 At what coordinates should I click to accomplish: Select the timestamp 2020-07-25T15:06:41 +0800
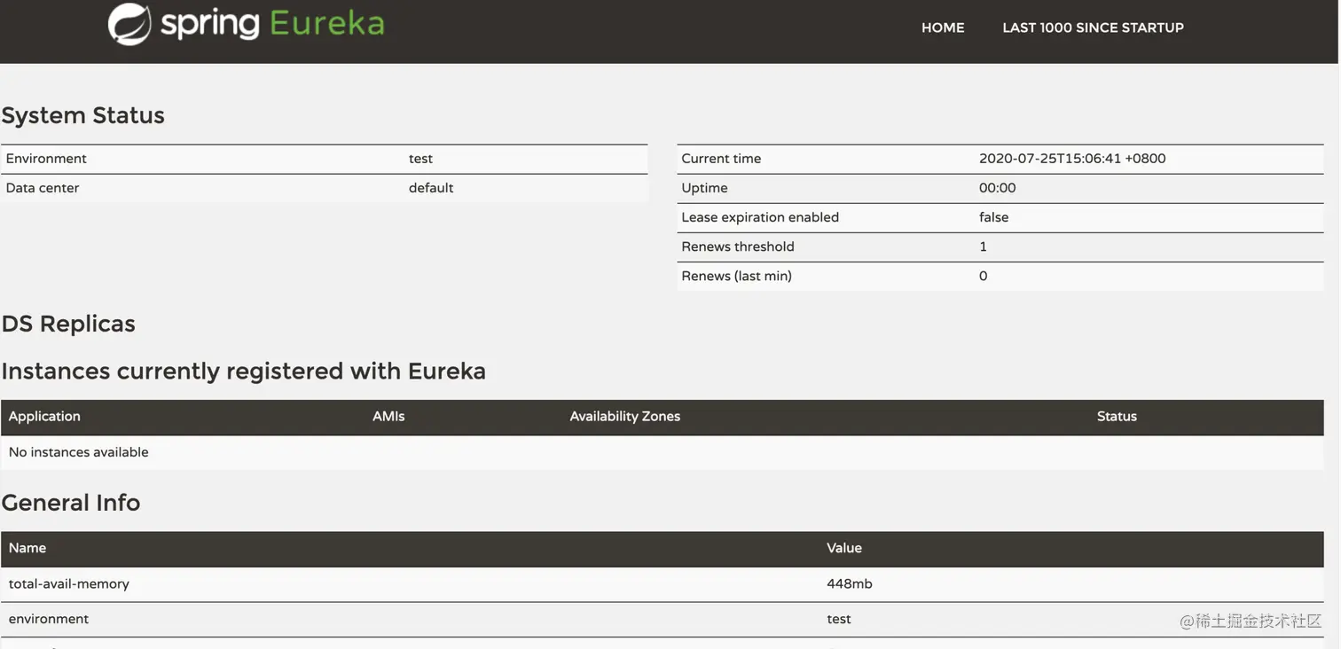[x=1072, y=159]
